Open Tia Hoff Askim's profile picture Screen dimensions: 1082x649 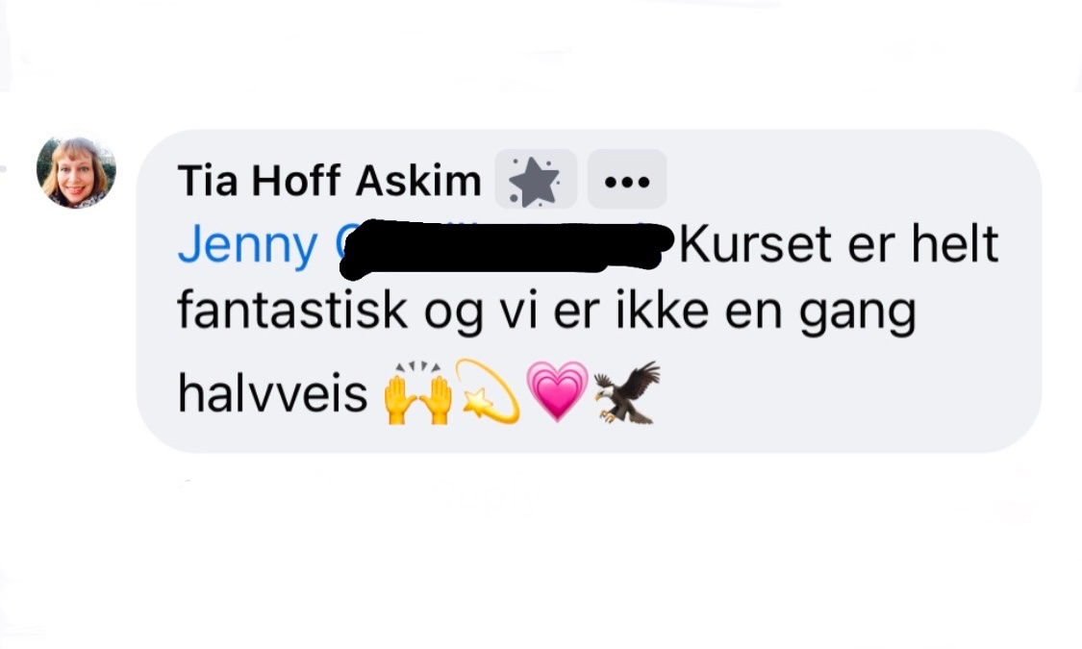point(76,172)
